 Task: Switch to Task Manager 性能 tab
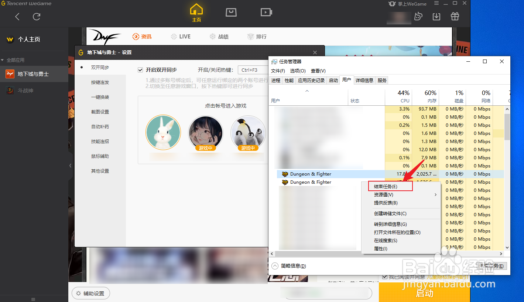[x=289, y=81]
